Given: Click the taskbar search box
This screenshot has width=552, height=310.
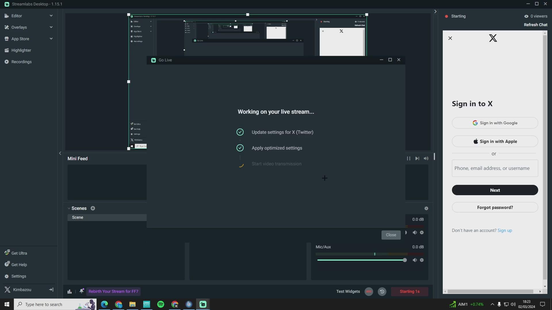Looking at the screenshot, I should [55, 304].
